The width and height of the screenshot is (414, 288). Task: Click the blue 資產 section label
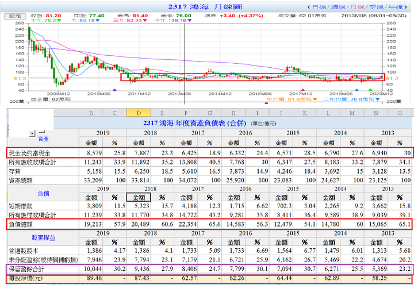tap(43, 139)
